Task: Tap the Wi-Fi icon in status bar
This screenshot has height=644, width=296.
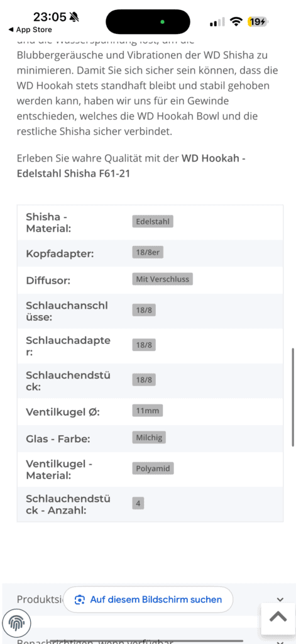Action: click(x=236, y=21)
